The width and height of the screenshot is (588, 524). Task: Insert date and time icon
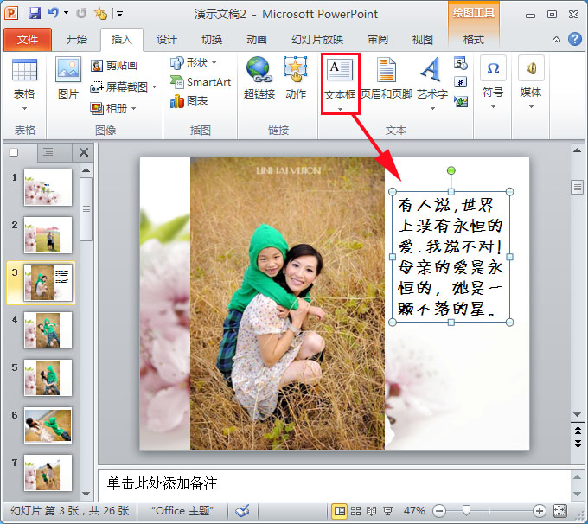pyautogui.click(x=461, y=63)
